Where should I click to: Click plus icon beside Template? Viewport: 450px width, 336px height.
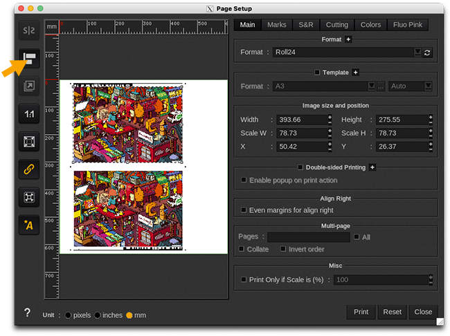coord(356,72)
